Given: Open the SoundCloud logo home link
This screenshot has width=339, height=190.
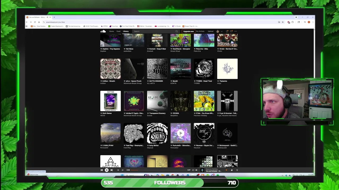Looking at the screenshot, I should (x=103, y=31).
